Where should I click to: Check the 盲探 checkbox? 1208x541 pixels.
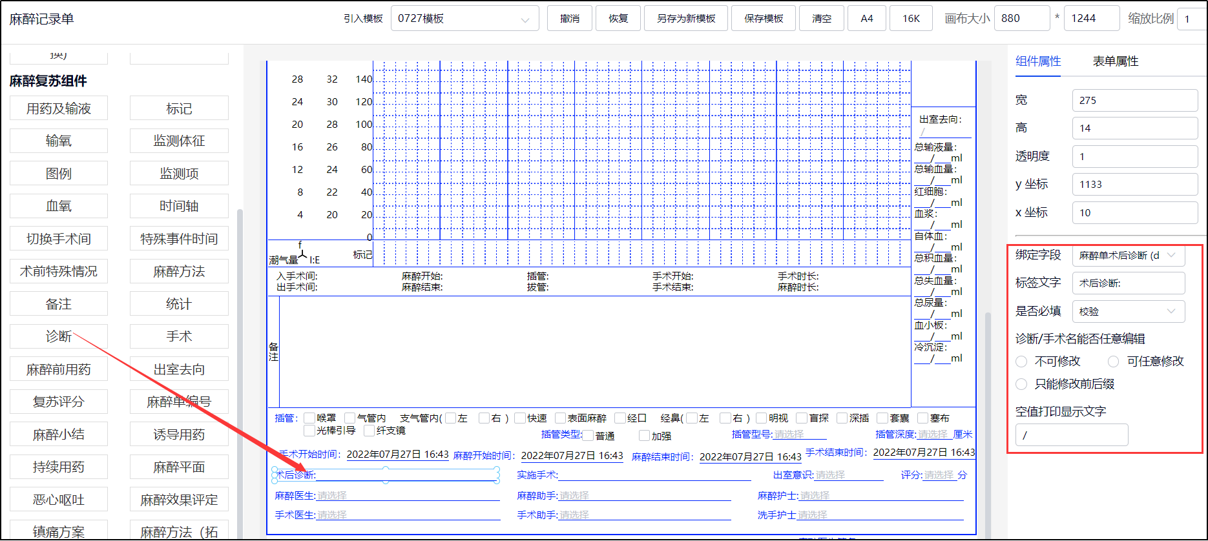click(x=802, y=418)
